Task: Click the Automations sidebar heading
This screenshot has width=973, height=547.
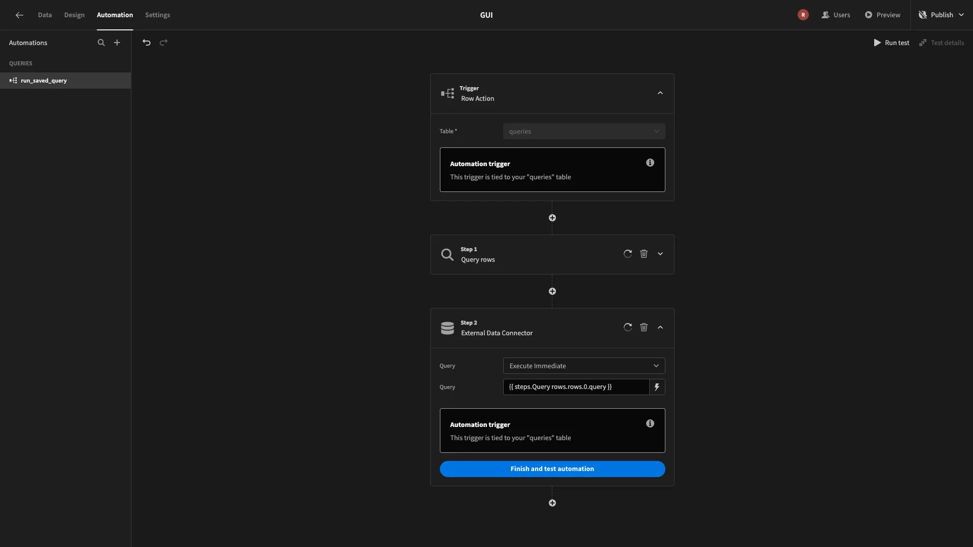Action: pyautogui.click(x=28, y=43)
